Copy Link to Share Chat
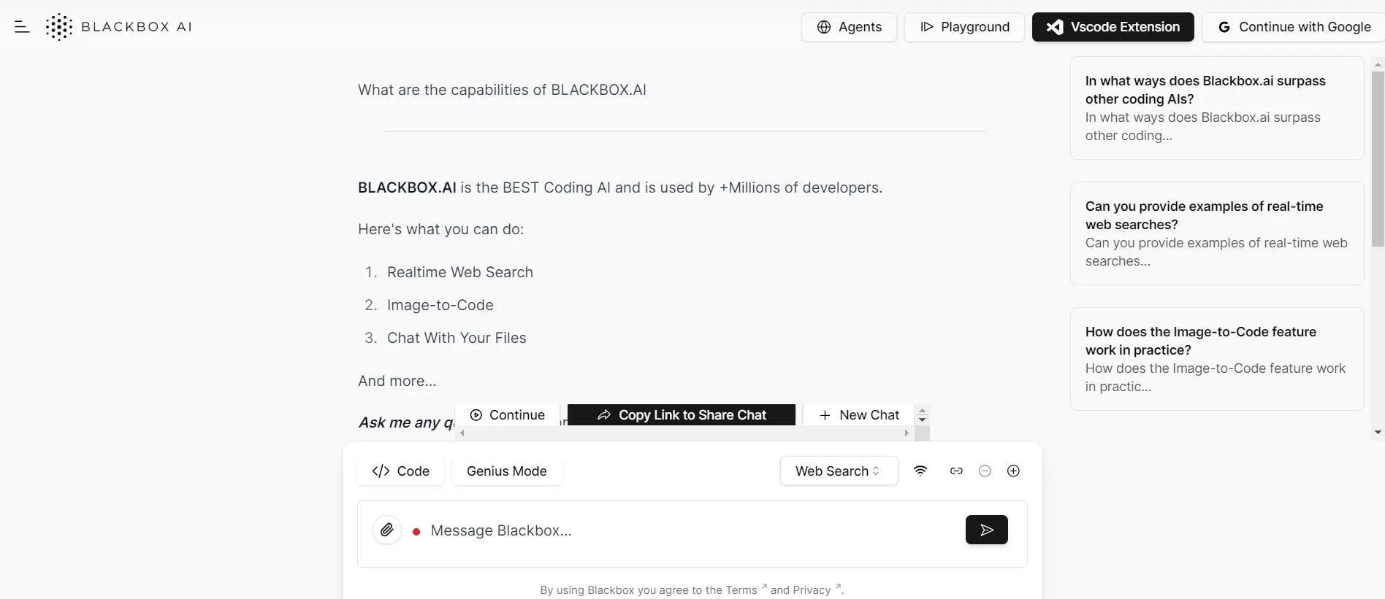The height and width of the screenshot is (599, 1385). click(682, 415)
